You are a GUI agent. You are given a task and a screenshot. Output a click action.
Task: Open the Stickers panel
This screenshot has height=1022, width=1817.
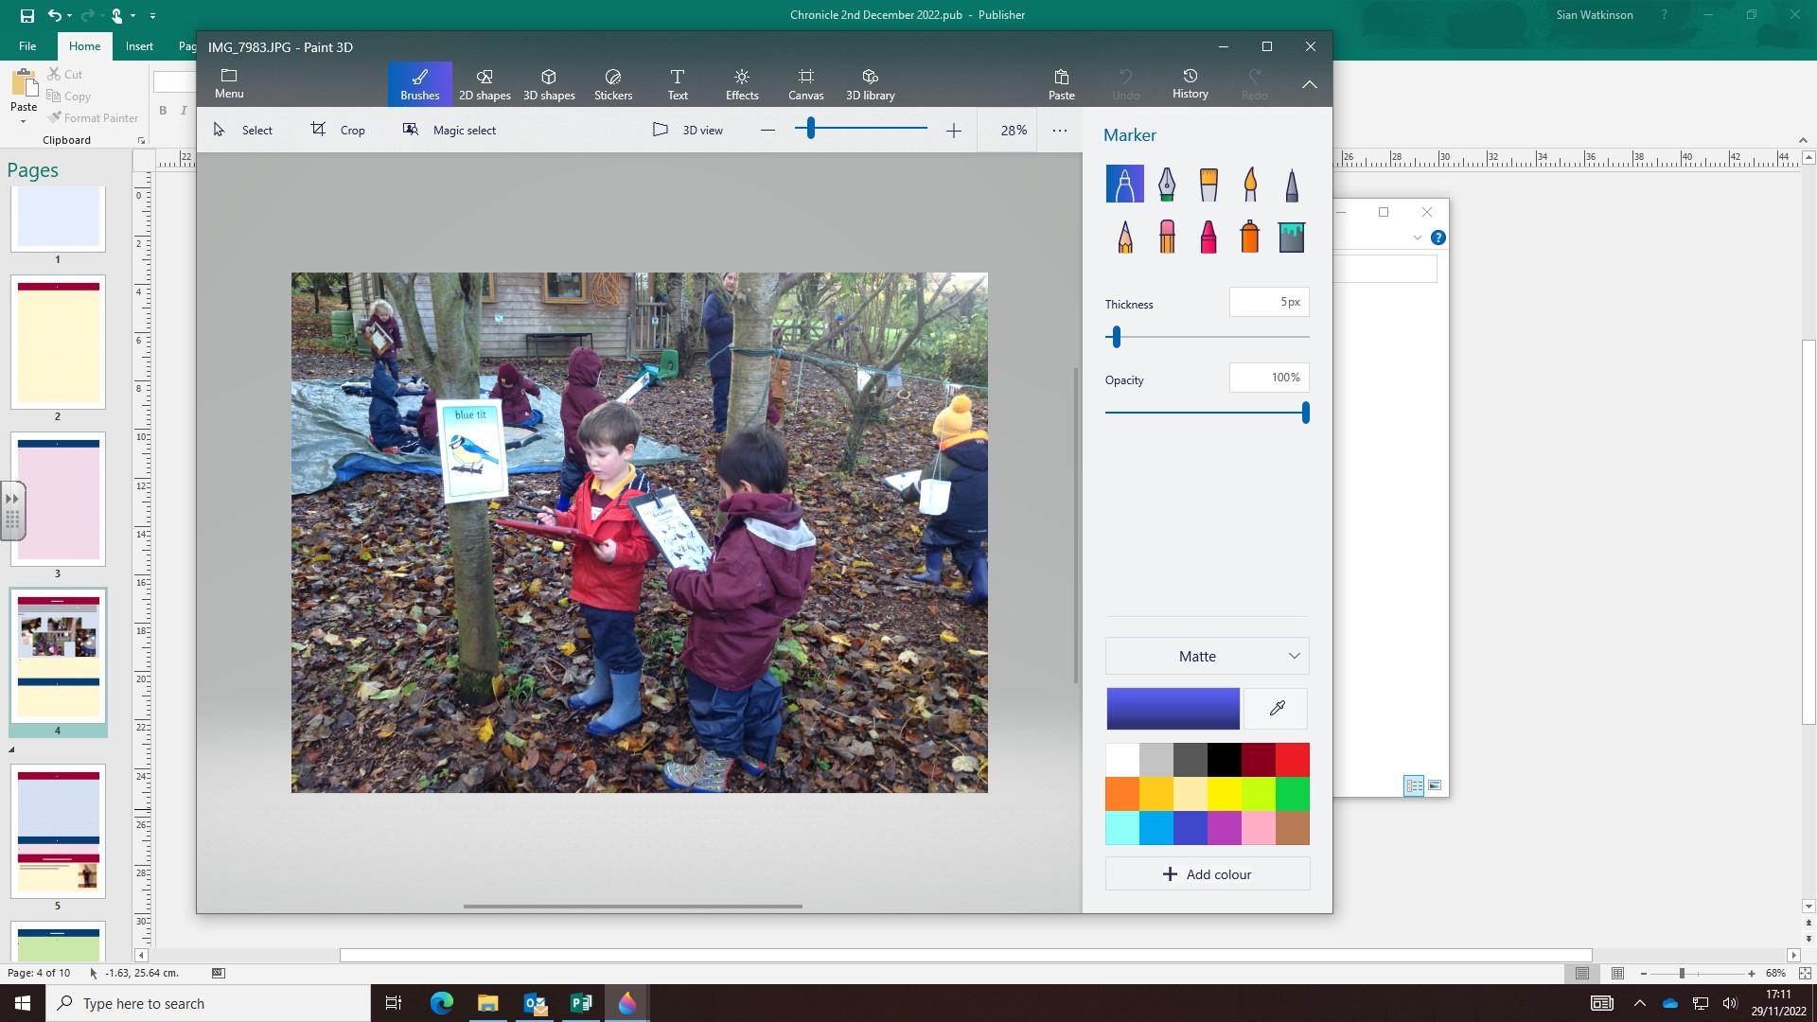(612, 83)
